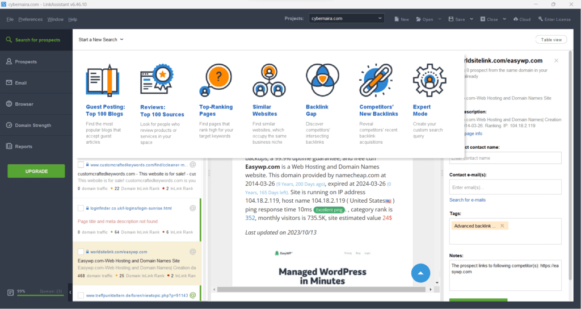This screenshot has height=309, width=581.
Task: Create a New project from toolbar
Action: point(402,19)
